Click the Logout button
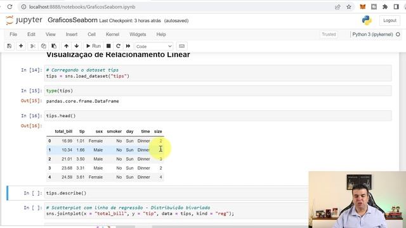The image size is (406, 228). tap(390, 20)
